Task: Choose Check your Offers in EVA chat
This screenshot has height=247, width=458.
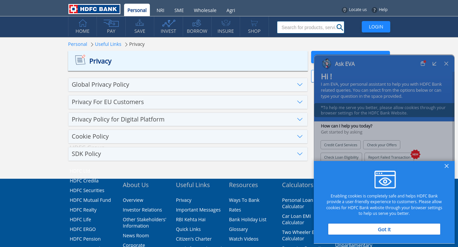Action: point(382,145)
